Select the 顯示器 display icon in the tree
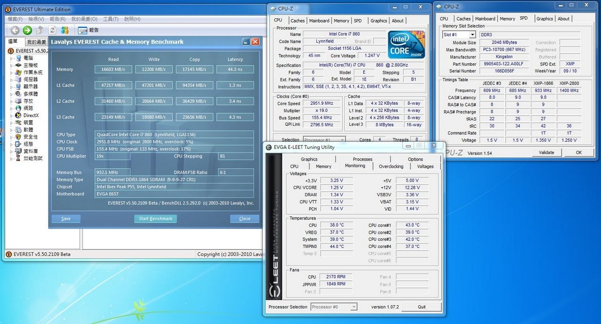The height and width of the screenshot is (324, 601). pyautogui.click(x=19, y=86)
